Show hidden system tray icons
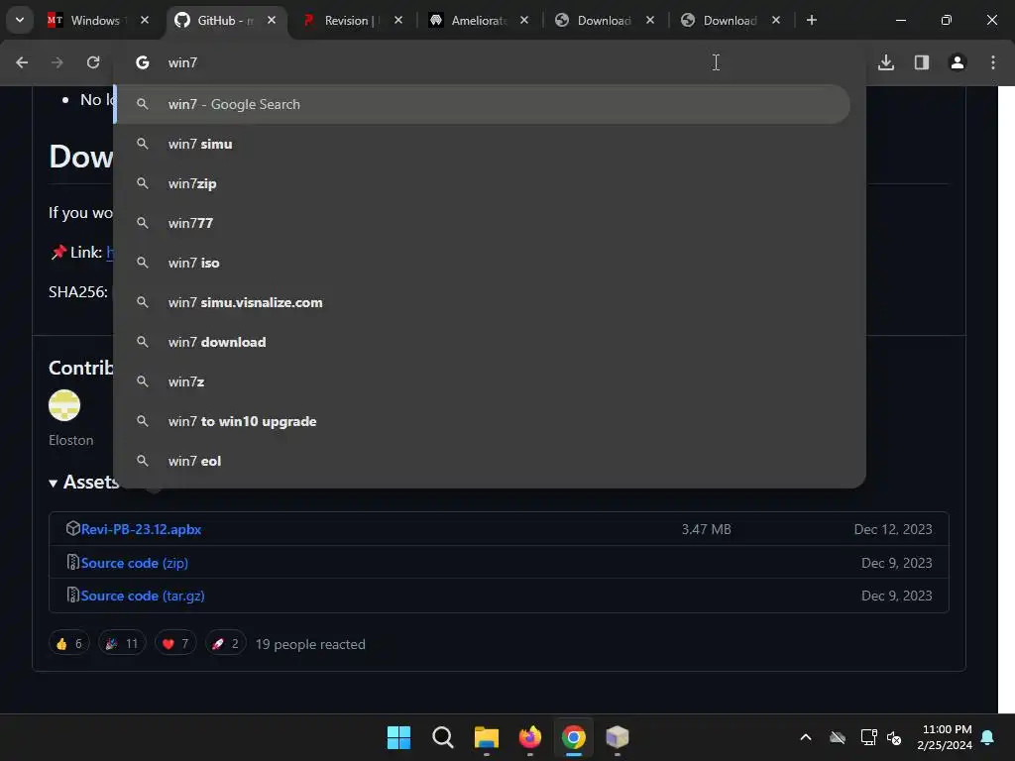This screenshot has width=1015, height=761. (x=806, y=737)
